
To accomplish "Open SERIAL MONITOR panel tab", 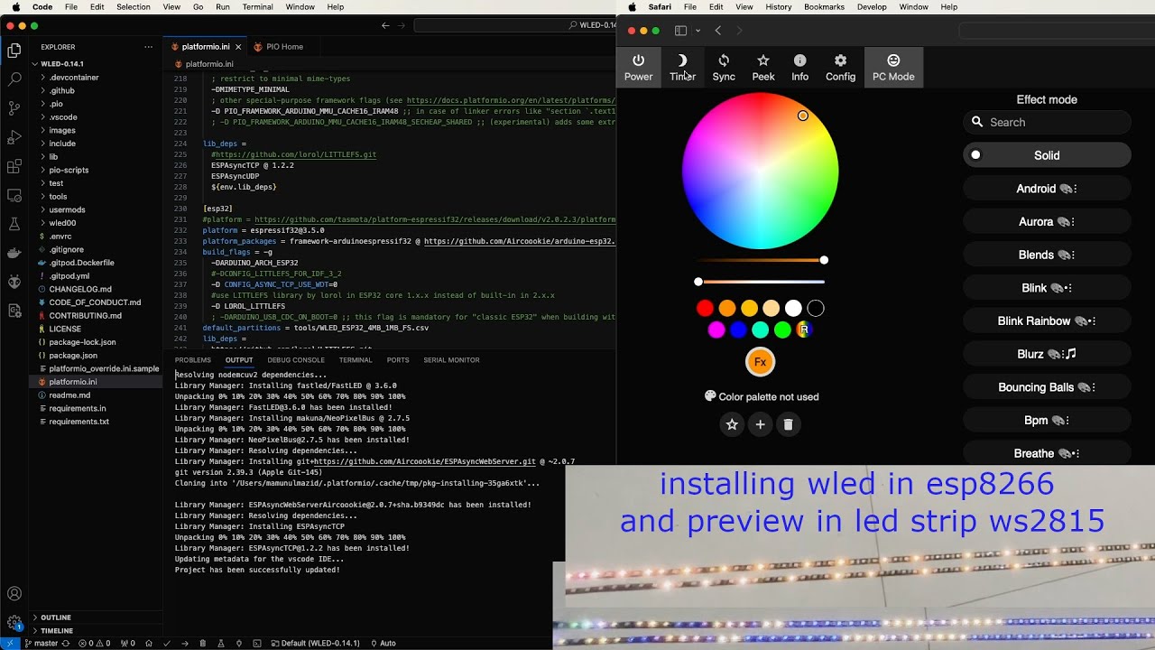I will (451, 360).
